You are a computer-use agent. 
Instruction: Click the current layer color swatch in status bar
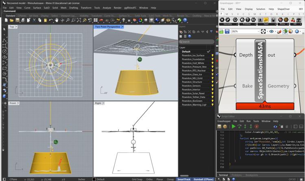coord(94,179)
